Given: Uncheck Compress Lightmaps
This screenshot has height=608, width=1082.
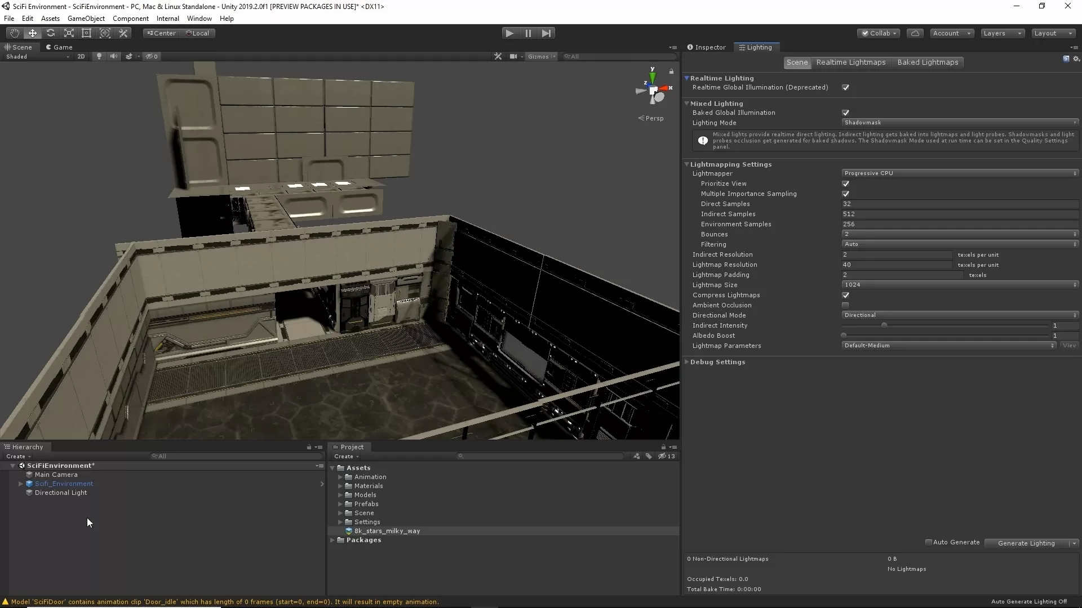Looking at the screenshot, I should click(845, 295).
